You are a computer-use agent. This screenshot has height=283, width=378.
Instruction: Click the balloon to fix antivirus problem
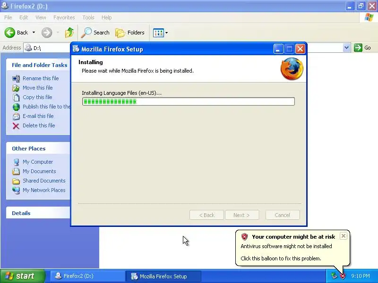[292, 248]
